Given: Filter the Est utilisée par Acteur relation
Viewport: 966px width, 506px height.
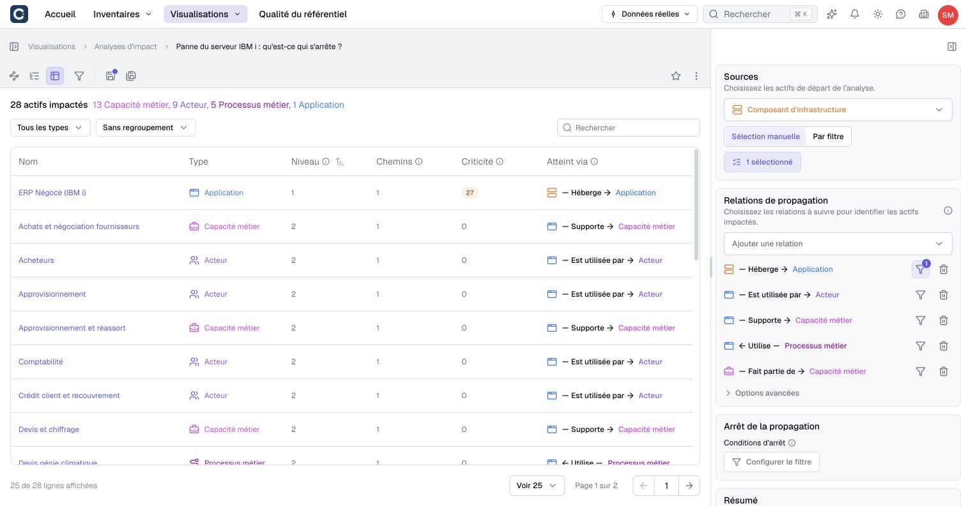Looking at the screenshot, I should [x=921, y=295].
